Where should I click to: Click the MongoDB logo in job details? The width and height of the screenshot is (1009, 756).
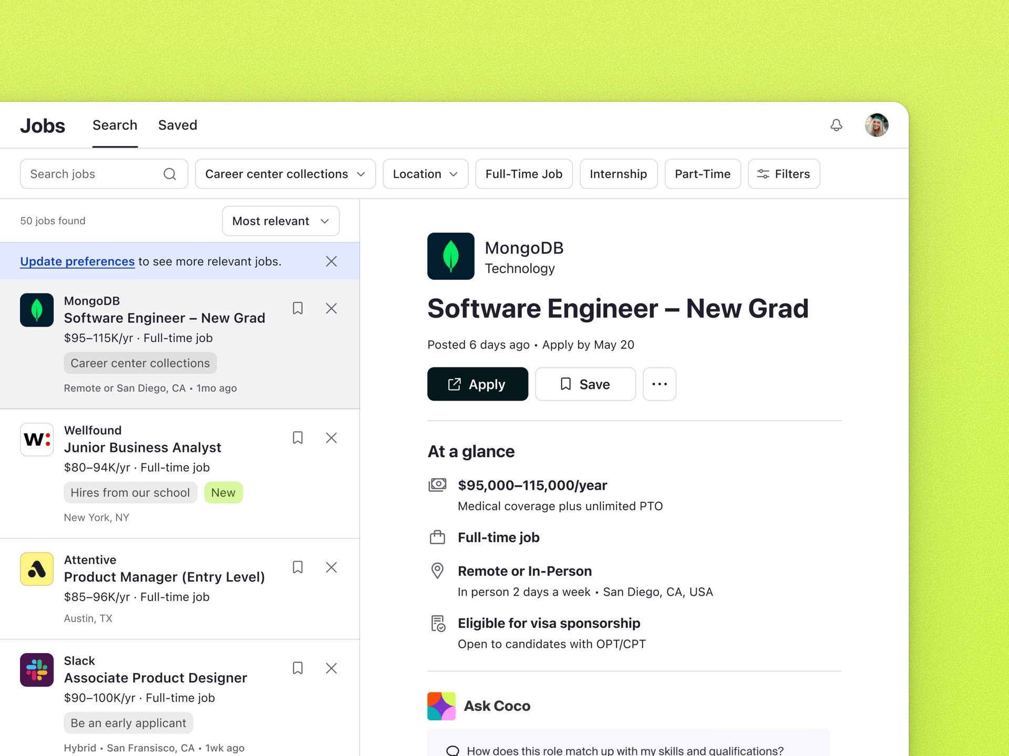(451, 256)
